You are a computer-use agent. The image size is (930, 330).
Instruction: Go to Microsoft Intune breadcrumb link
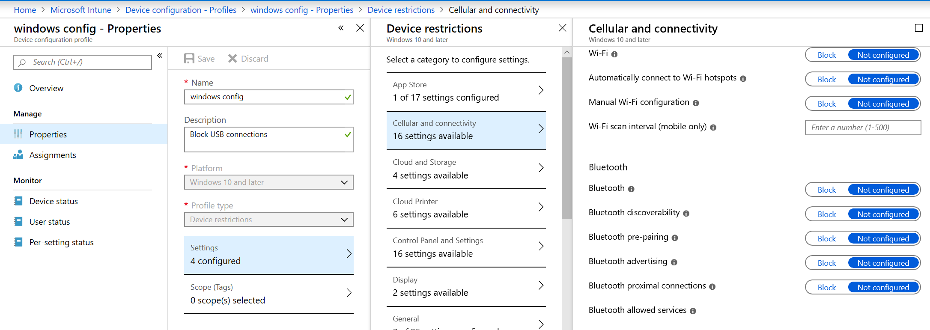(x=80, y=10)
